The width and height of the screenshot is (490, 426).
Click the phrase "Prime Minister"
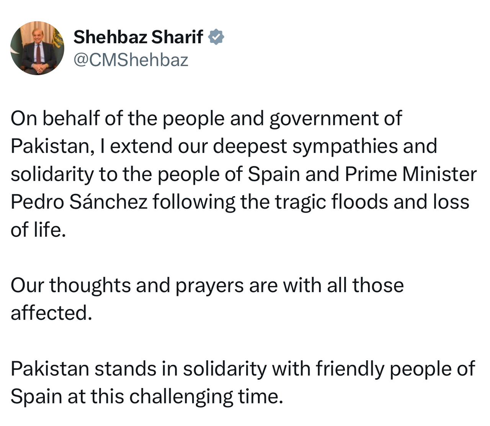tap(411, 174)
